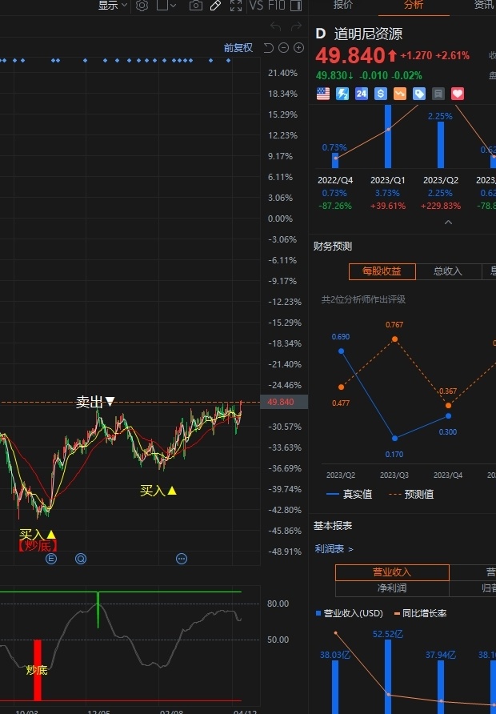Viewport: 496px width, 714px height.
Task: Click the 真实值 legend entry
Action: click(349, 494)
